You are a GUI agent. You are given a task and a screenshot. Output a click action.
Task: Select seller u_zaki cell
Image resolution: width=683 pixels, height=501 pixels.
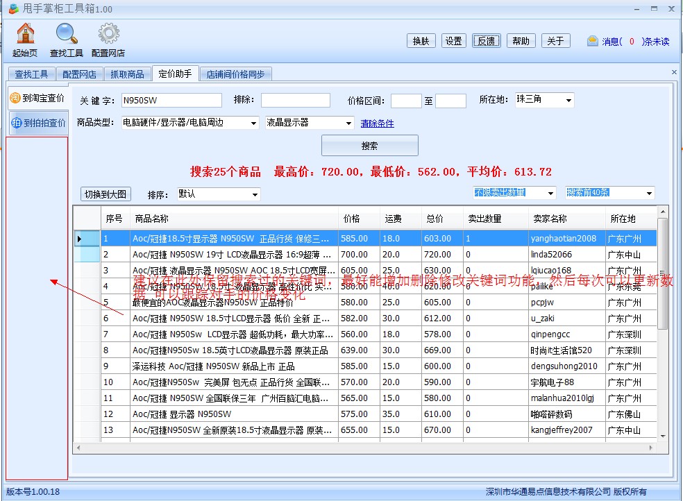click(x=567, y=319)
